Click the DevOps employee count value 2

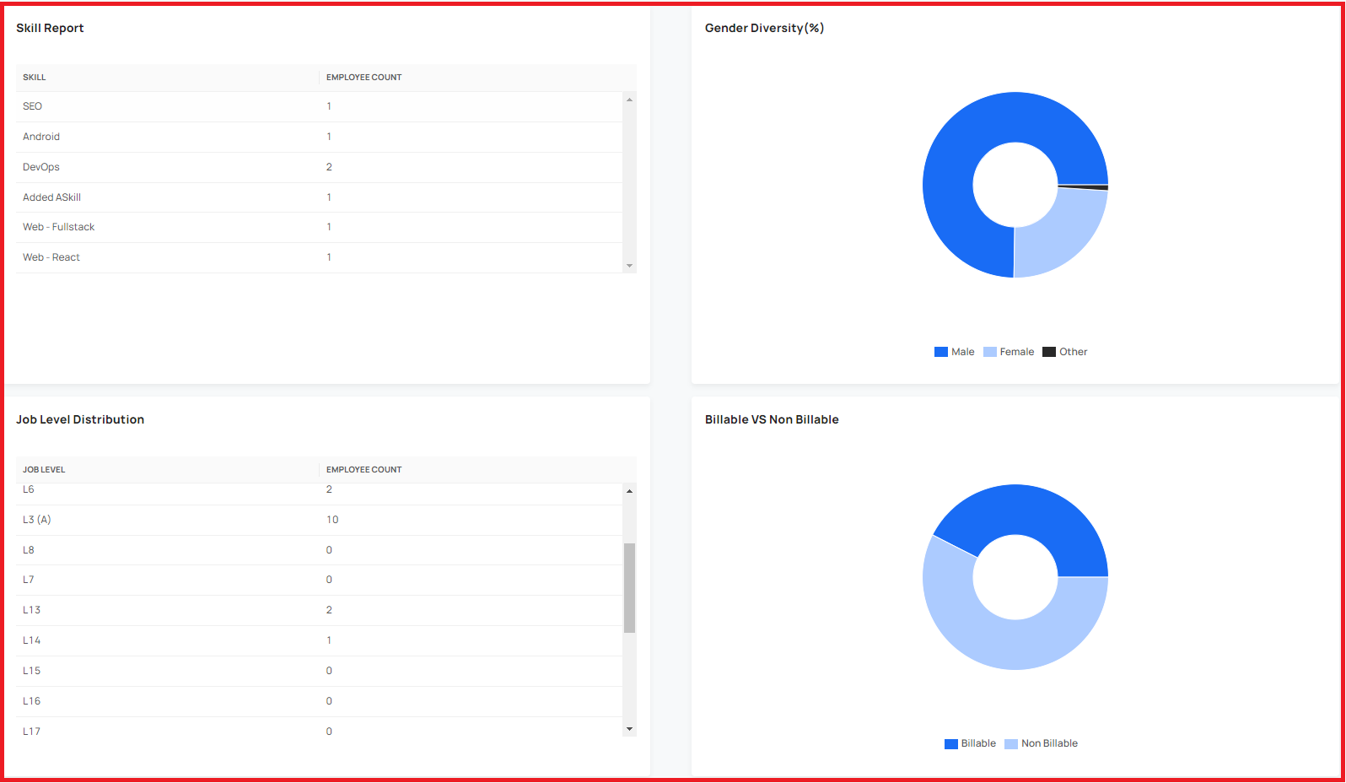point(329,167)
